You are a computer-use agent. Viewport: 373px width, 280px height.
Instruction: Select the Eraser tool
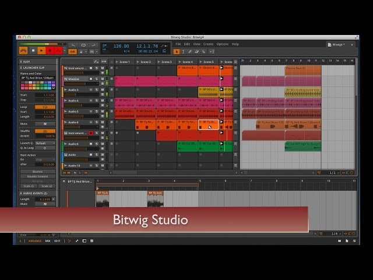coord(196,51)
